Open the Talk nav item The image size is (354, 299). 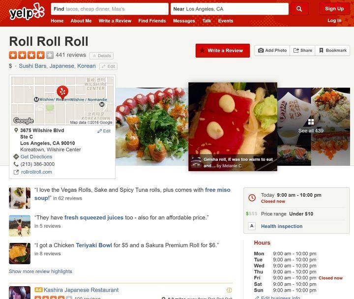tap(206, 21)
